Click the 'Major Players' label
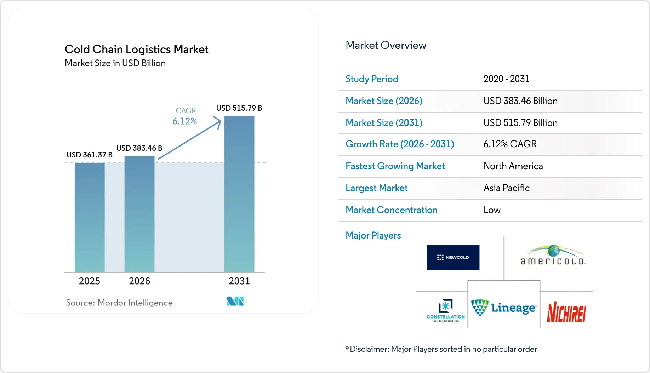650x373 pixels. tap(373, 235)
